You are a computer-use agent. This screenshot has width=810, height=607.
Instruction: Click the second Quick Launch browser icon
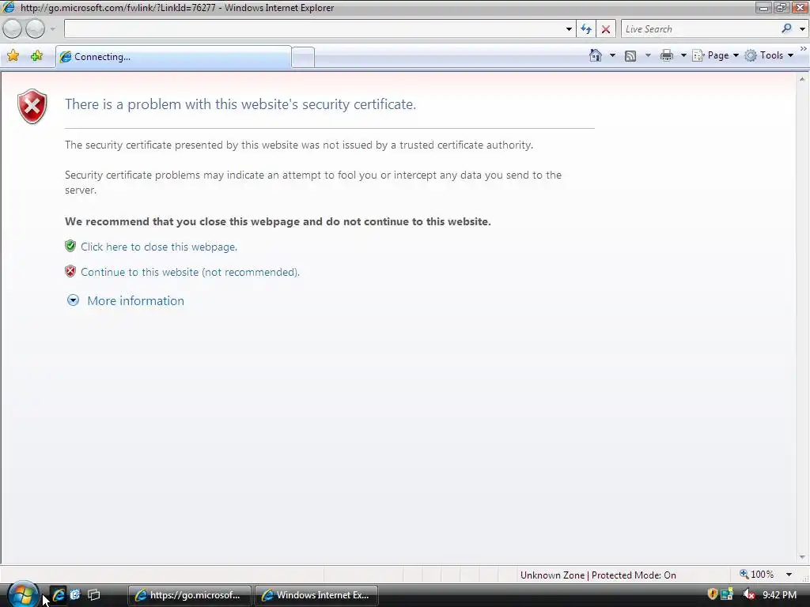click(75, 594)
